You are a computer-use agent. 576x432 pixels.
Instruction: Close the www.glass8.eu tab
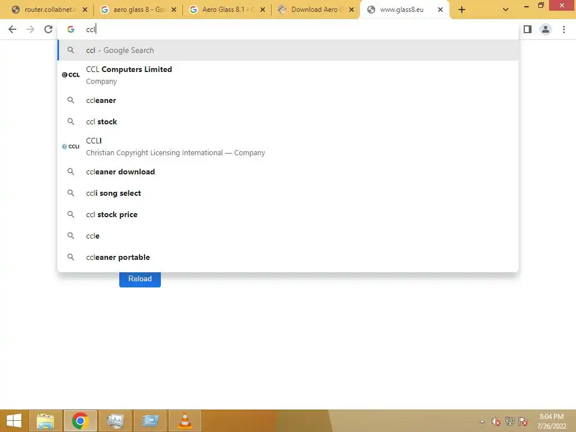click(440, 10)
